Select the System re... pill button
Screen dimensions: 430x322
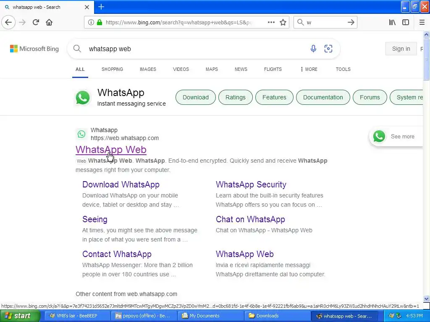tap(406, 97)
